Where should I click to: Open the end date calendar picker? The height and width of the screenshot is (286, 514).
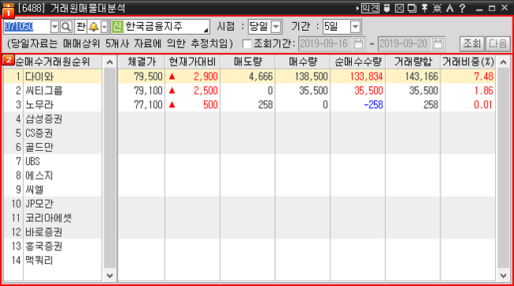click(437, 44)
